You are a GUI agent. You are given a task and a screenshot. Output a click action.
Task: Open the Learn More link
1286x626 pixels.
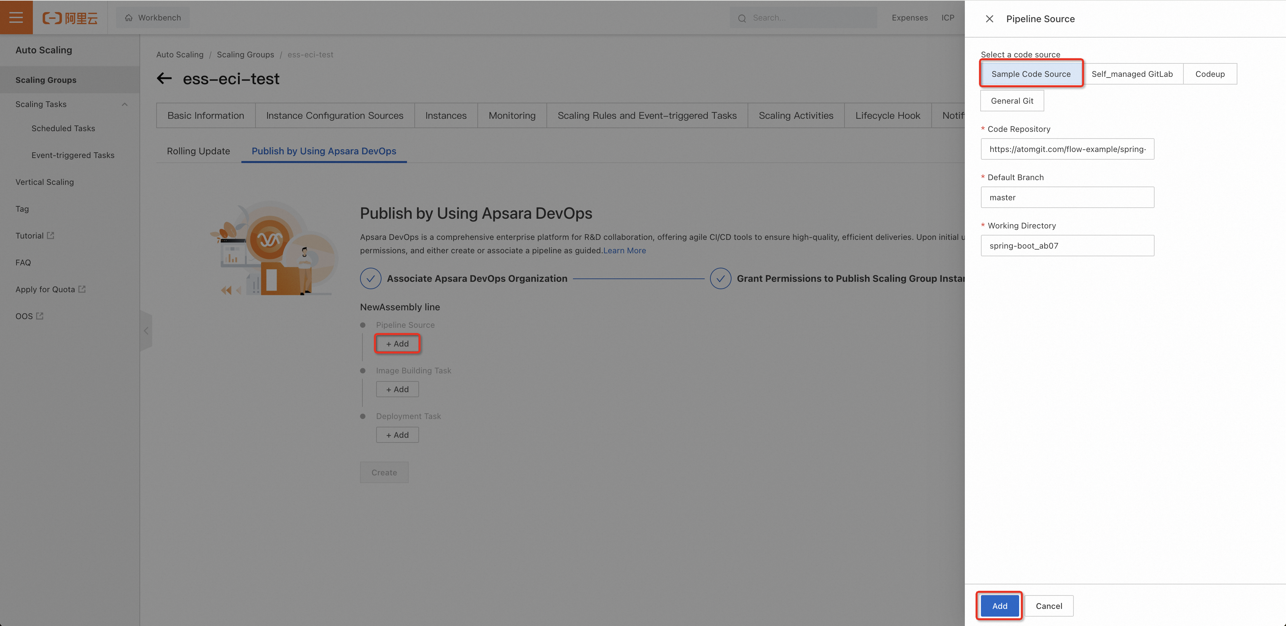pos(624,250)
